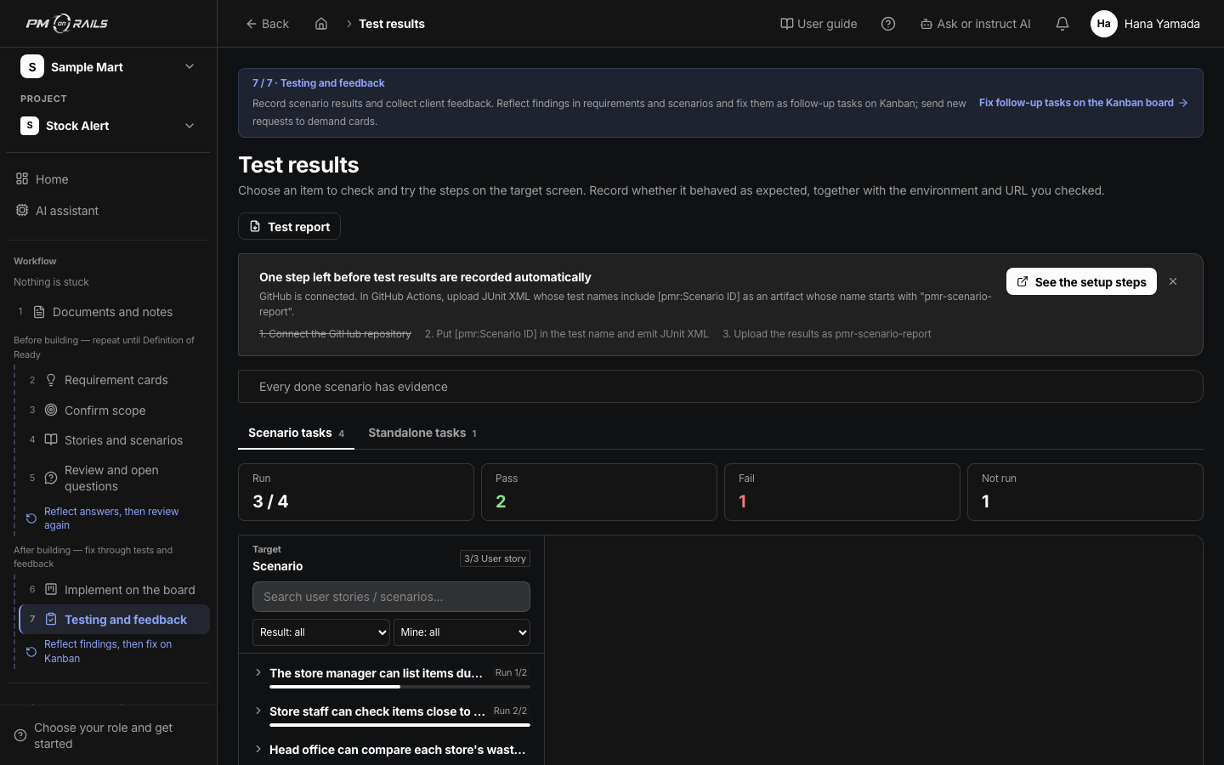Click the PM on Rails logo

pos(66,24)
